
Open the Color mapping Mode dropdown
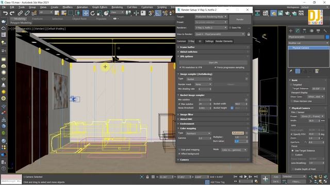pos(234,150)
